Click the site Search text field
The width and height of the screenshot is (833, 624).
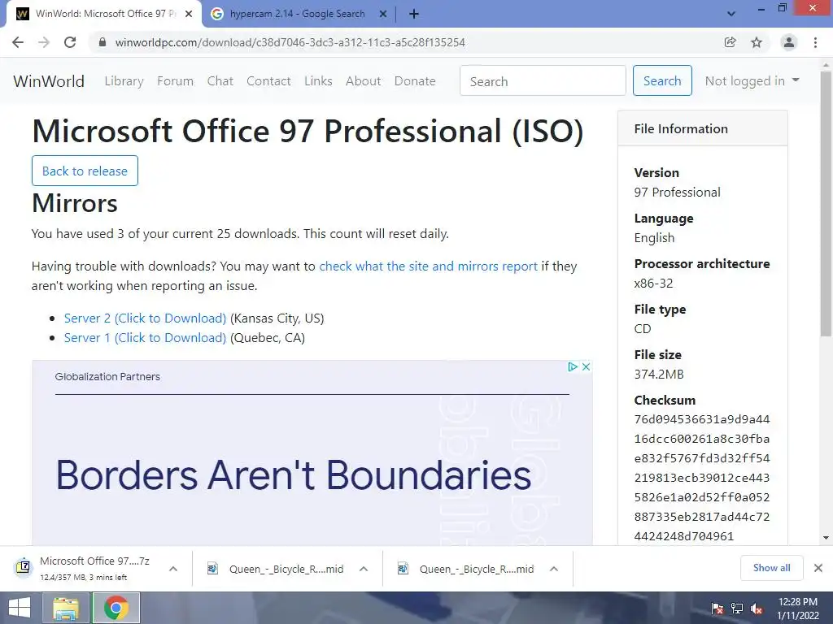tap(543, 80)
